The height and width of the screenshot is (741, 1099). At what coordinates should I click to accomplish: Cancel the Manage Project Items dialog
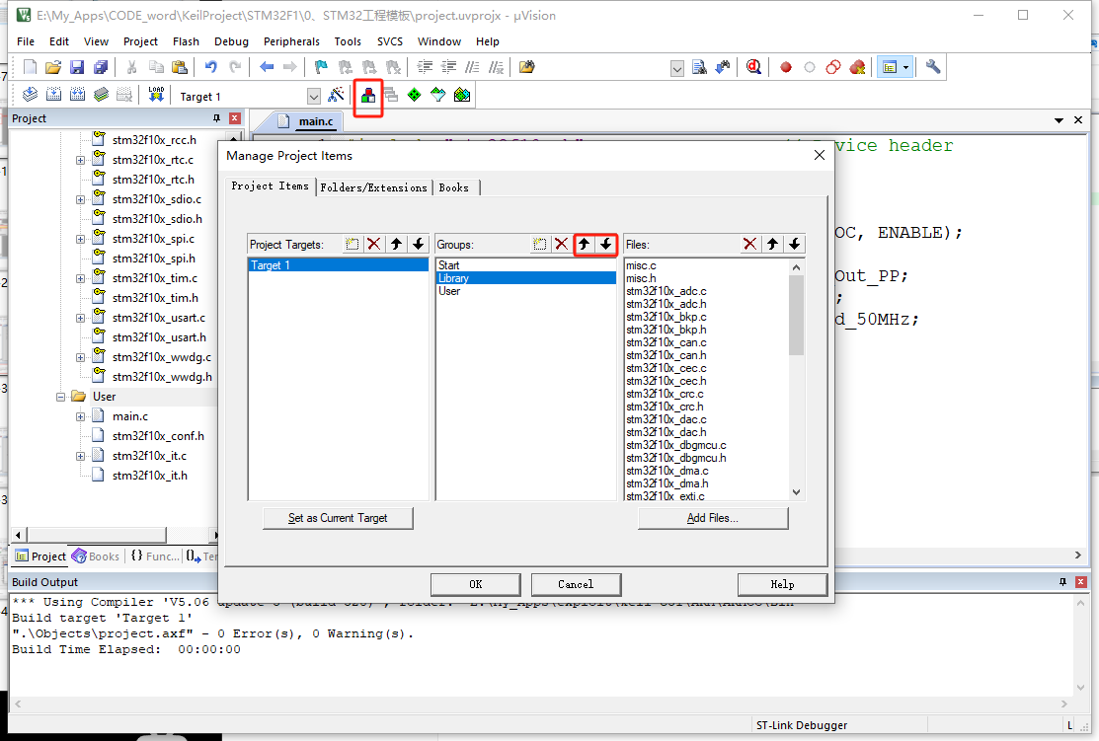pyautogui.click(x=576, y=584)
